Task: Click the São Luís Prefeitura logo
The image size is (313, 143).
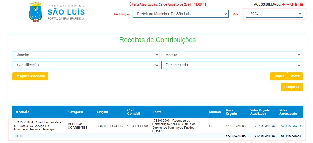Action: point(57,12)
